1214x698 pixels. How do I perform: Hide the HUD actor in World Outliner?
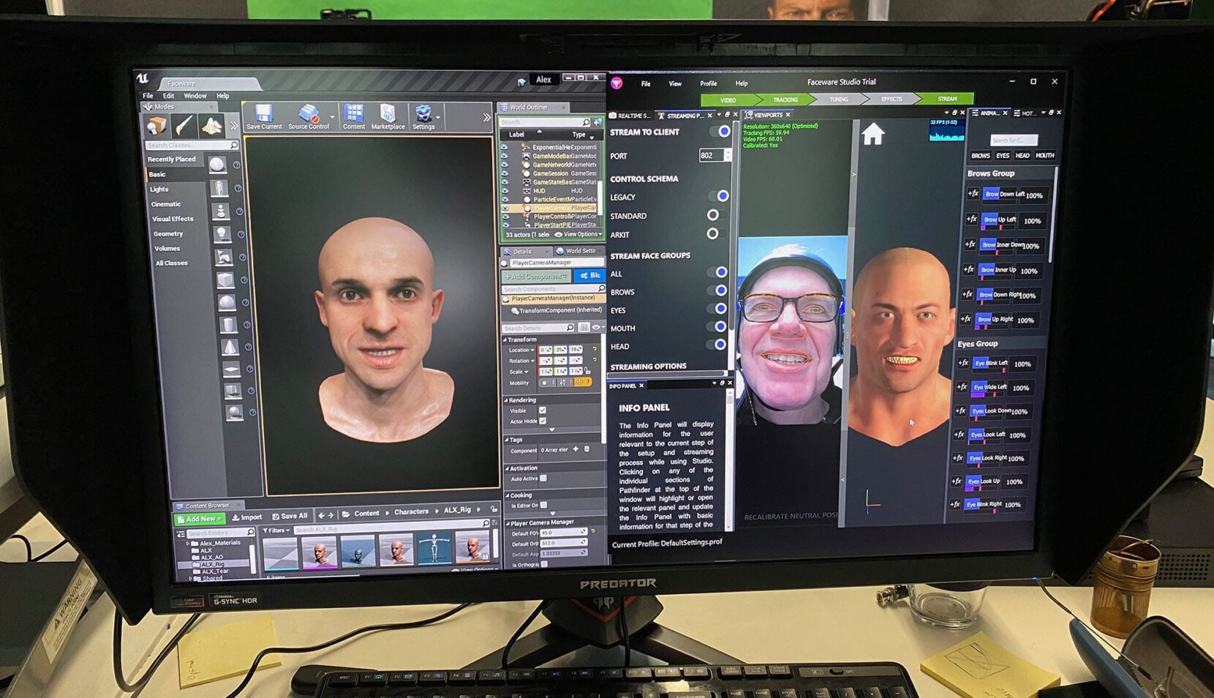(x=505, y=191)
